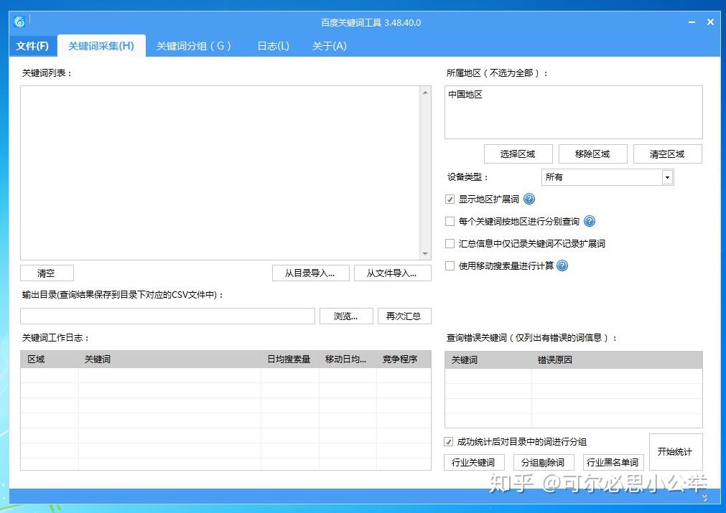
Task: Click 浏览... to choose output directory
Action: coord(346,316)
